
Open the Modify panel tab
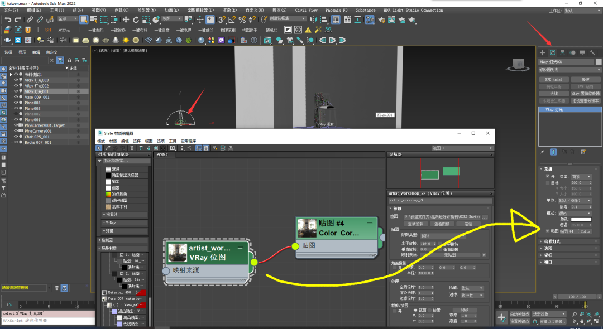[x=552, y=52]
